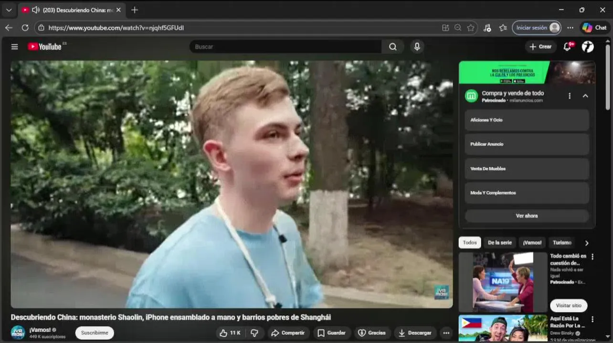
Task: Open the ¡Vamos! channel avatar
Action: (x=18, y=333)
